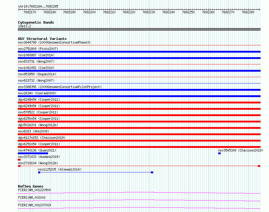The height and width of the screenshot is (212, 269).
Task: Click the short blue bar under nsv4740136
Action: pos(33,153)
